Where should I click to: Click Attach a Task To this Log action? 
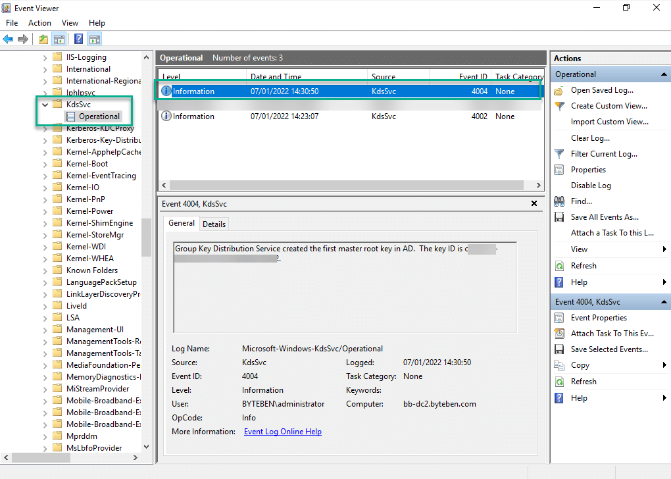(612, 233)
